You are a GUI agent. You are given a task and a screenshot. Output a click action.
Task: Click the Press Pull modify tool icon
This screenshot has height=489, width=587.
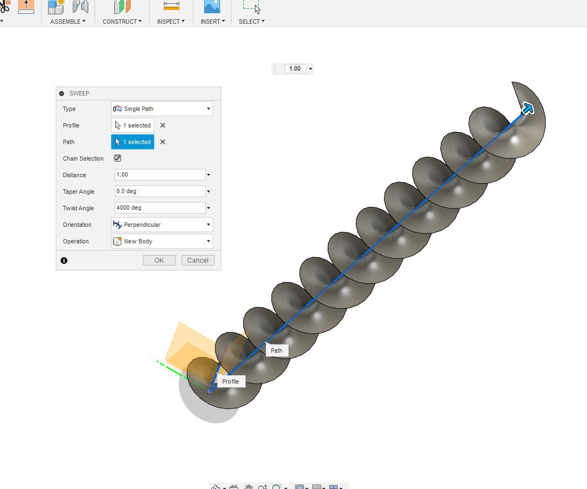pos(26,7)
